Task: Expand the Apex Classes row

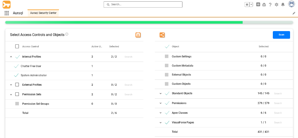Action: point(161,113)
